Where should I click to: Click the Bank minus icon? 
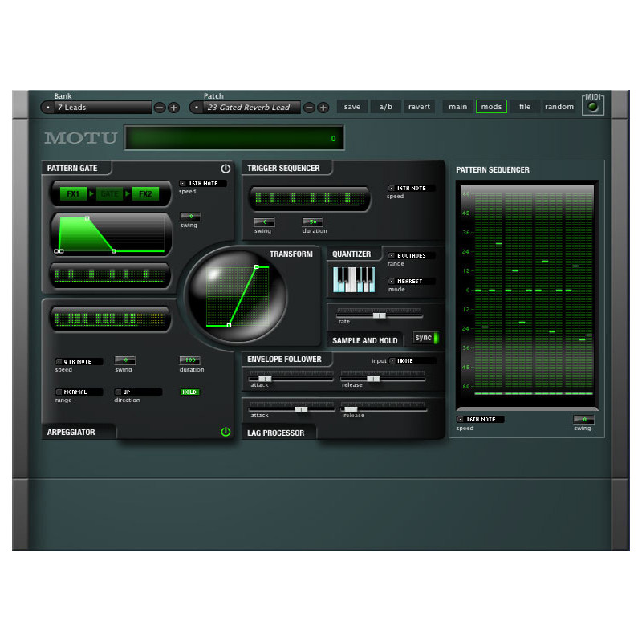(x=160, y=108)
